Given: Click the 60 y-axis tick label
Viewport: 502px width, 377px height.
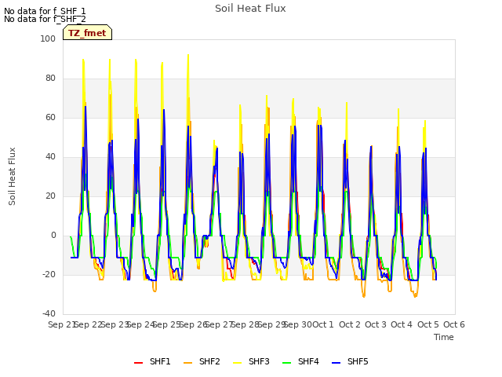Looking at the screenshot, I should (50, 117).
